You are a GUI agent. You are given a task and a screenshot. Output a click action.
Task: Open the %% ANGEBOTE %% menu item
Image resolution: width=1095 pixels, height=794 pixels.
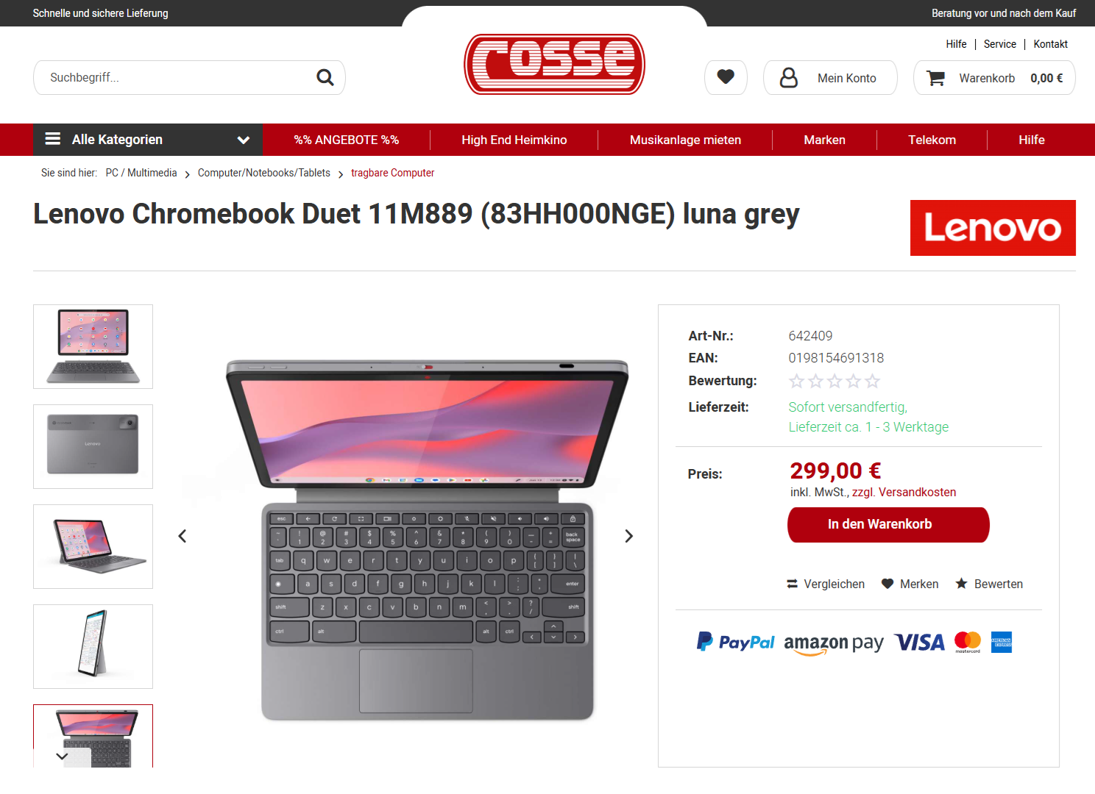pyautogui.click(x=347, y=140)
